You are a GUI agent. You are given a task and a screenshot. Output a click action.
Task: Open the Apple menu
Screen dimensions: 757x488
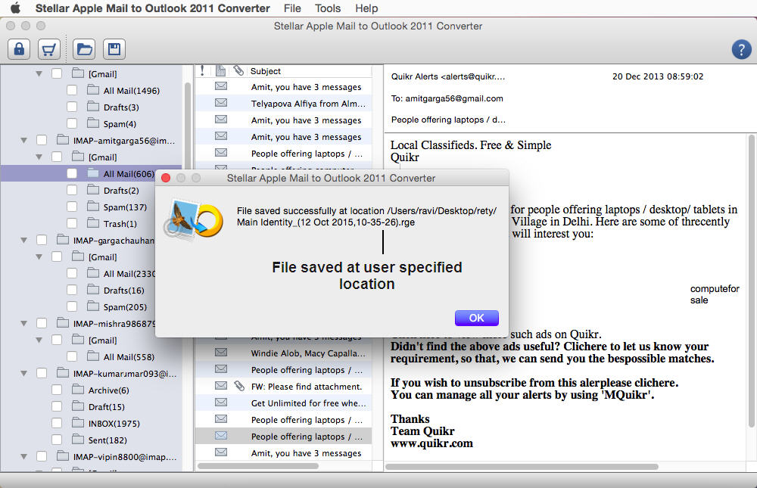click(15, 8)
